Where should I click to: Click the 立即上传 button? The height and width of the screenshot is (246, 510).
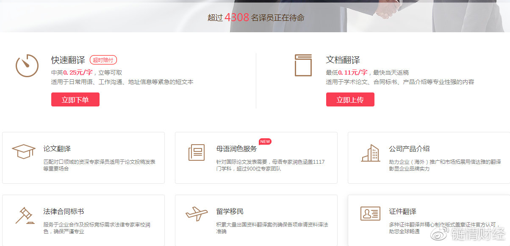(350, 99)
